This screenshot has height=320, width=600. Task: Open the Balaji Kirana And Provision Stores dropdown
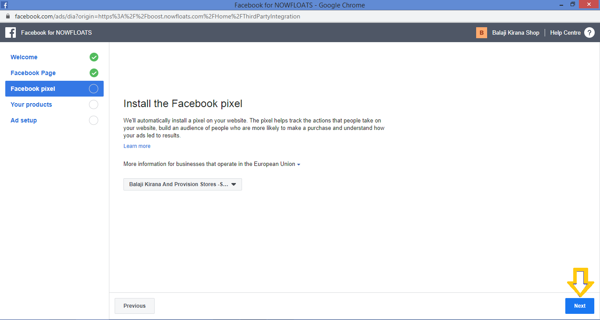tap(183, 184)
